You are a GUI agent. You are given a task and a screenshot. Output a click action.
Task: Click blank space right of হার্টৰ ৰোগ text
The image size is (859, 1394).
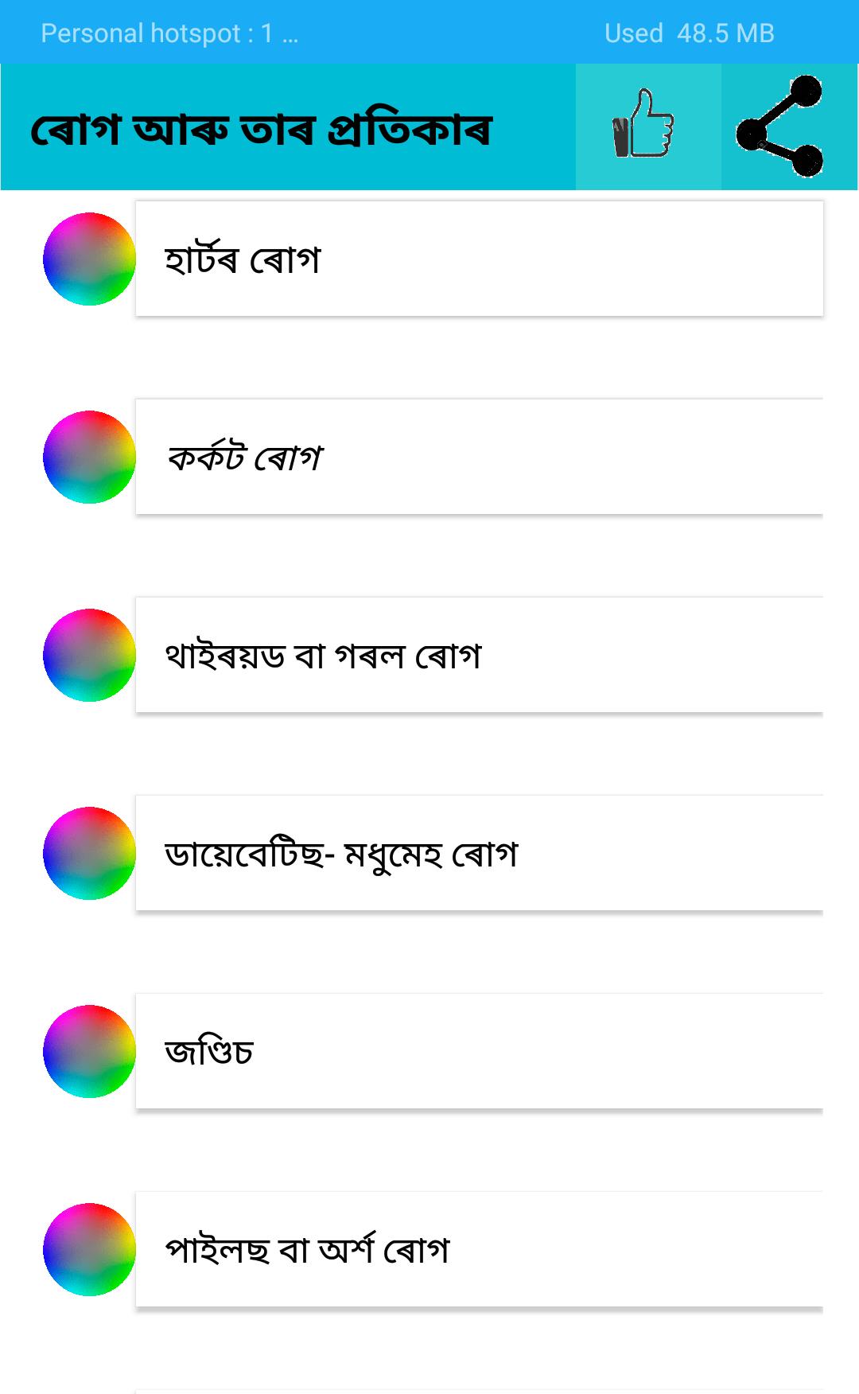[x=573, y=259]
